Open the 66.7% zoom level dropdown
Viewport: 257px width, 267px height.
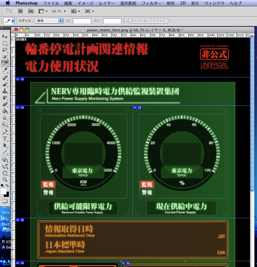pyautogui.click(x=59, y=11)
